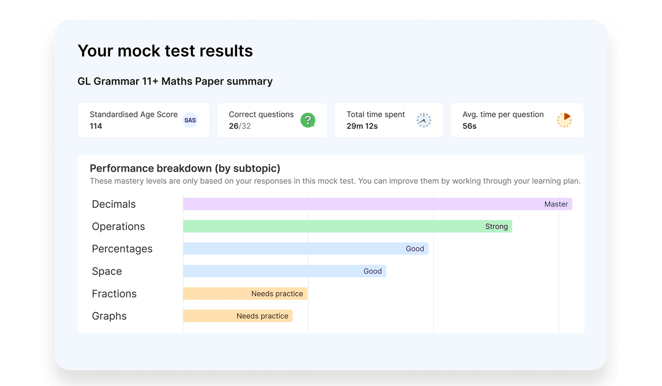Image resolution: width=662 pixels, height=386 pixels.
Task: Click the clock icon for total time
Action: pos(424,121)
